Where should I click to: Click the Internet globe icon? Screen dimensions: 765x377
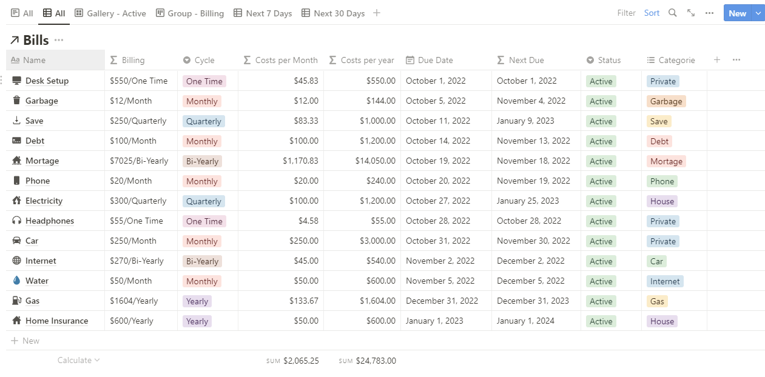coord(16,261)
